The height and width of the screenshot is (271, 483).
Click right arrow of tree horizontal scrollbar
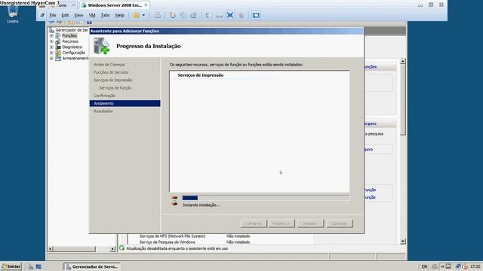112,249
